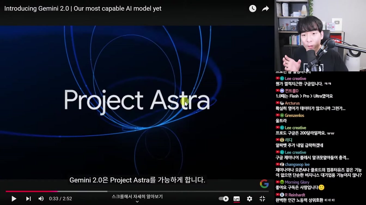Expand the scroll for details chevron
Image resolution: width=366 pixels, height=205 pixels.
click(137, 202)
